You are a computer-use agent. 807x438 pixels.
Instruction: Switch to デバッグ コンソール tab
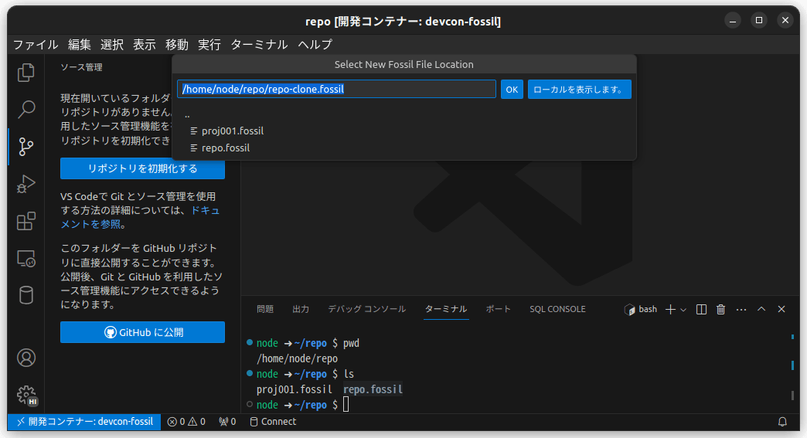367,309
